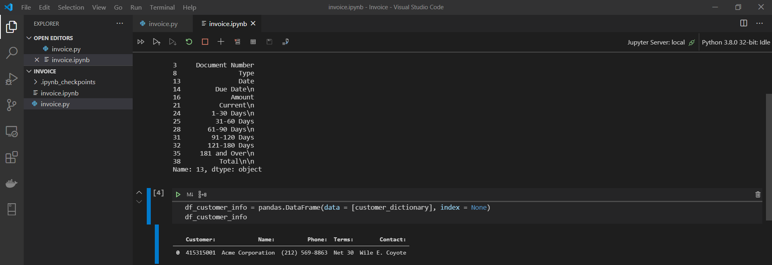Screen dimensions: 772x265
Task: Interrupt the Jupyter kernel with stop icon
Action: point(205,42)
